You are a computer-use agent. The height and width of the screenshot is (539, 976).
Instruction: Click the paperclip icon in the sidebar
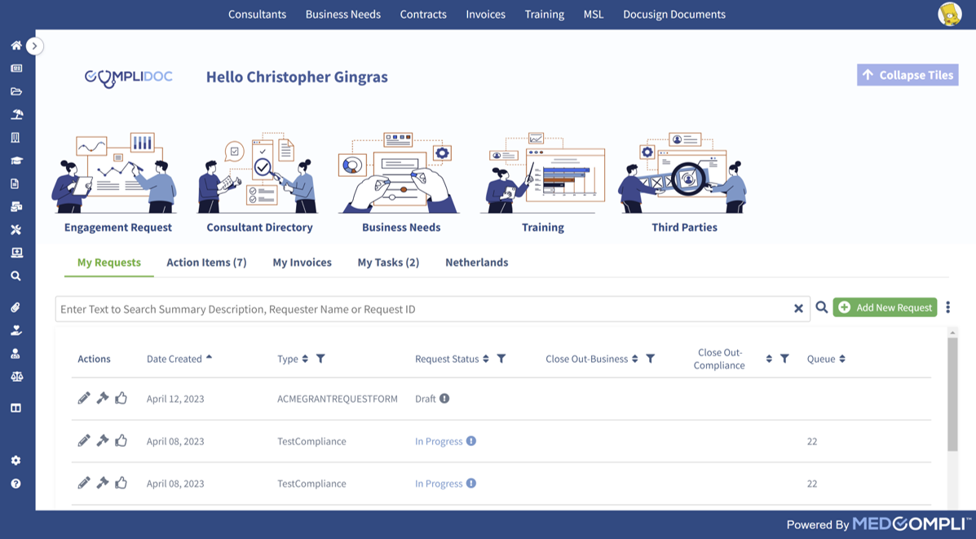pyautogui.click(x=15, y=307)
